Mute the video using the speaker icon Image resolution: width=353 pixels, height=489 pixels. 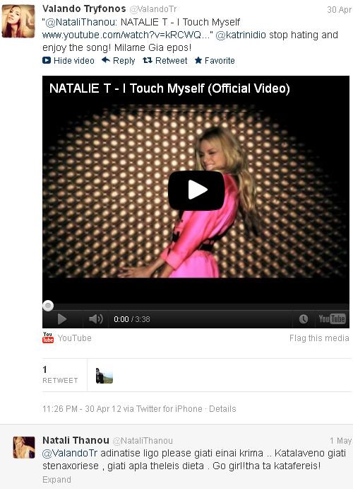tap(95, 319)
